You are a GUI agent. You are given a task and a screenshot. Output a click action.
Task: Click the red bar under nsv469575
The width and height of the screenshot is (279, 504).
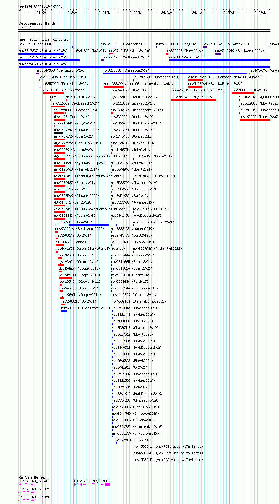coord(255,120)
